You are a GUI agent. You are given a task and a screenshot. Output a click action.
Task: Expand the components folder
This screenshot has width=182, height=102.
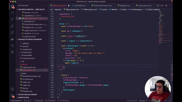[x=26, y=52]
